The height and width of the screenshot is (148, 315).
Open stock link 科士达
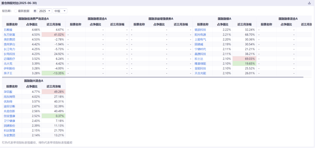(199, 59)
